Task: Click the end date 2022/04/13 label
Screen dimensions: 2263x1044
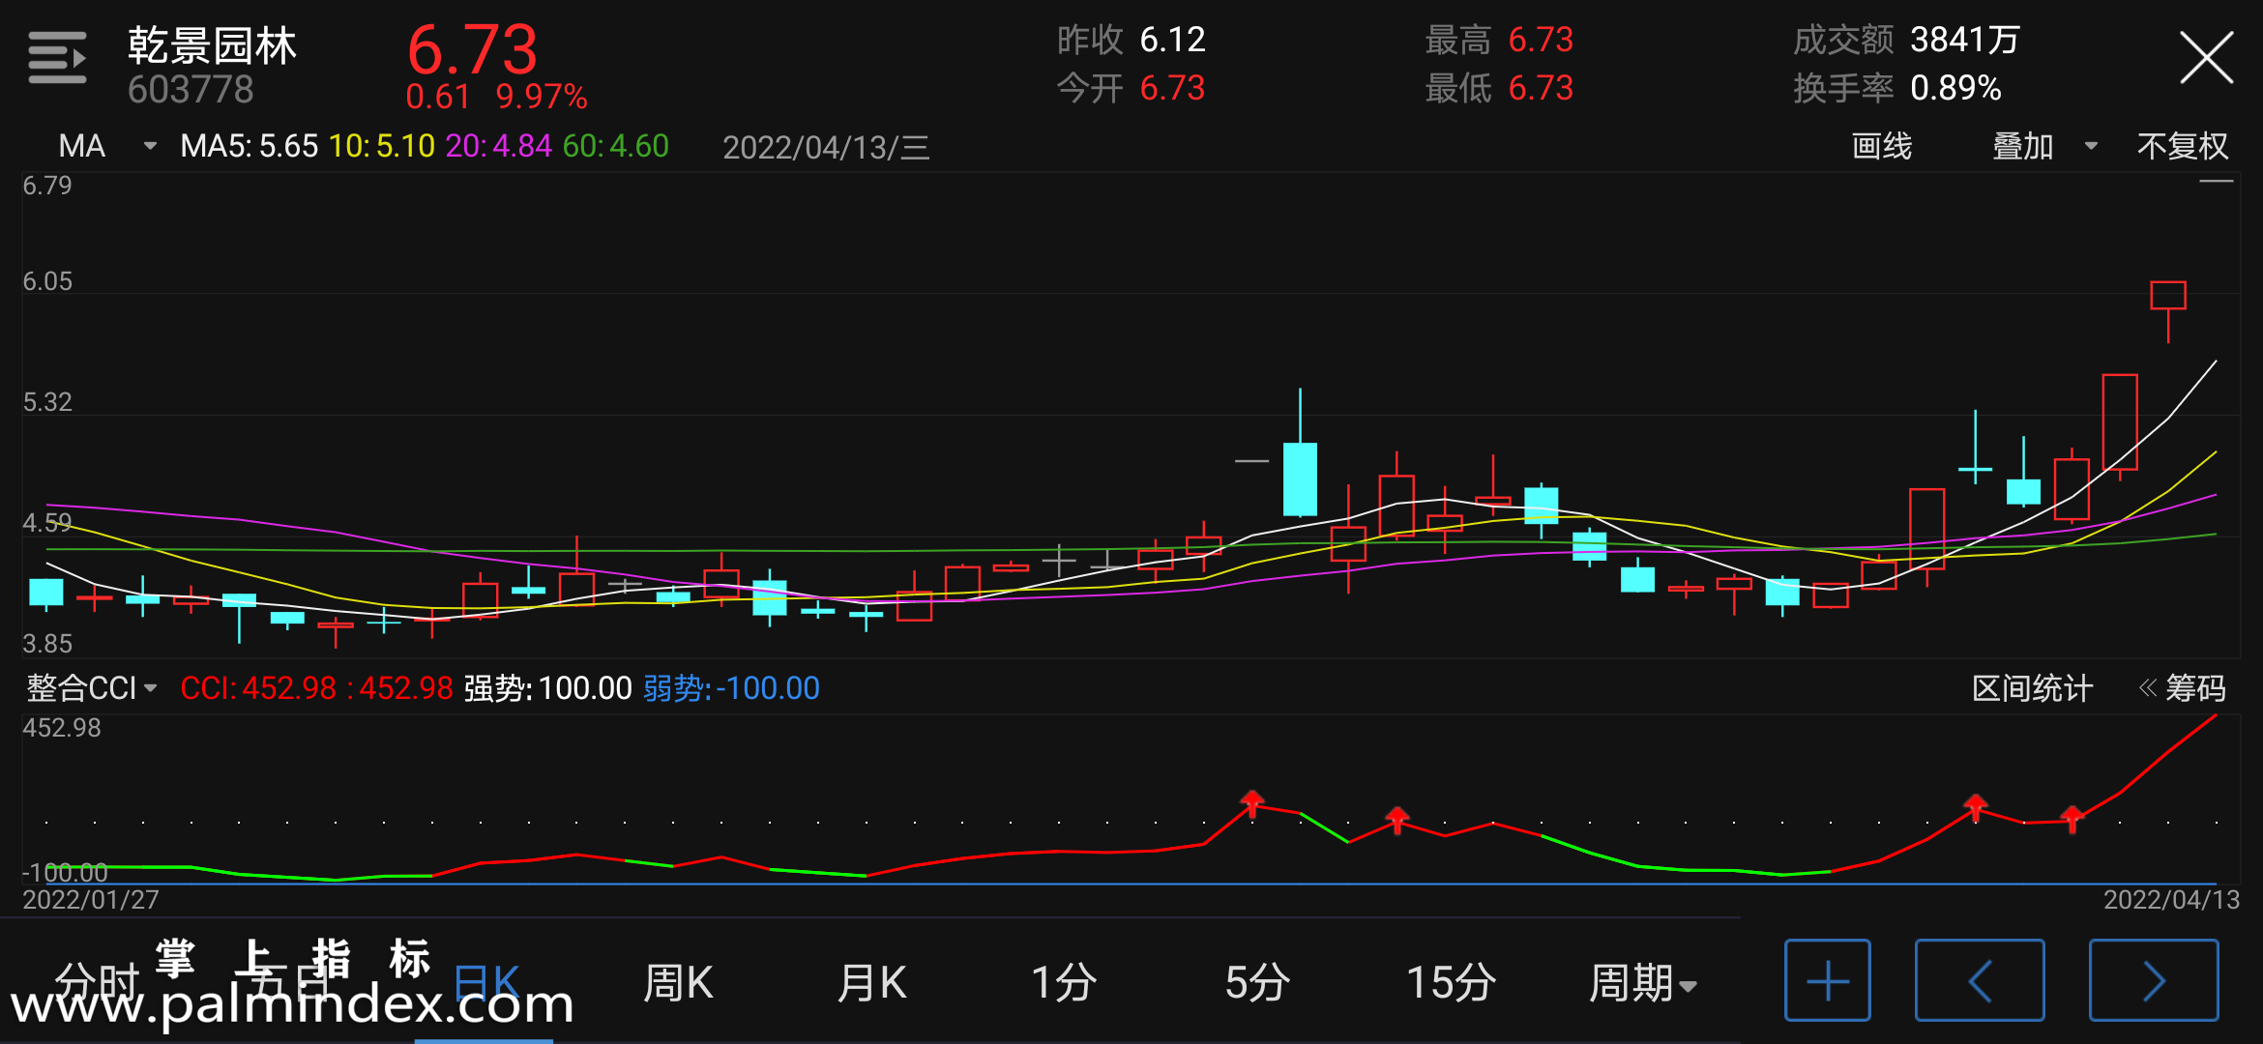Action: coord(2171,900)
